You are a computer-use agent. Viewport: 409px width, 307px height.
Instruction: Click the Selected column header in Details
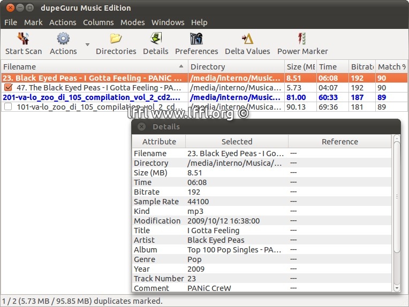[x=237, y=142]
